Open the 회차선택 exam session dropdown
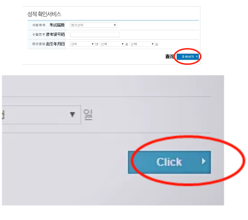 click(94, 25)
